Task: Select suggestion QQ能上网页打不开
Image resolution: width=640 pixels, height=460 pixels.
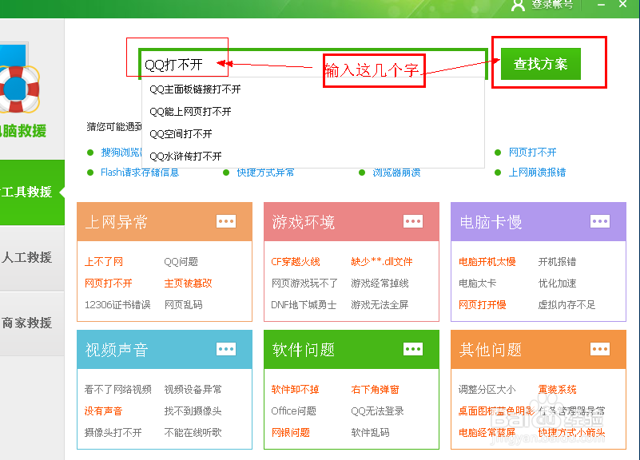Action: 190,112
